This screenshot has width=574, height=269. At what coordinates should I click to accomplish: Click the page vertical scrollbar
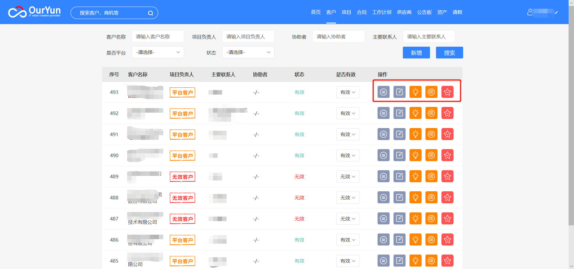click(x=571, y=115)
